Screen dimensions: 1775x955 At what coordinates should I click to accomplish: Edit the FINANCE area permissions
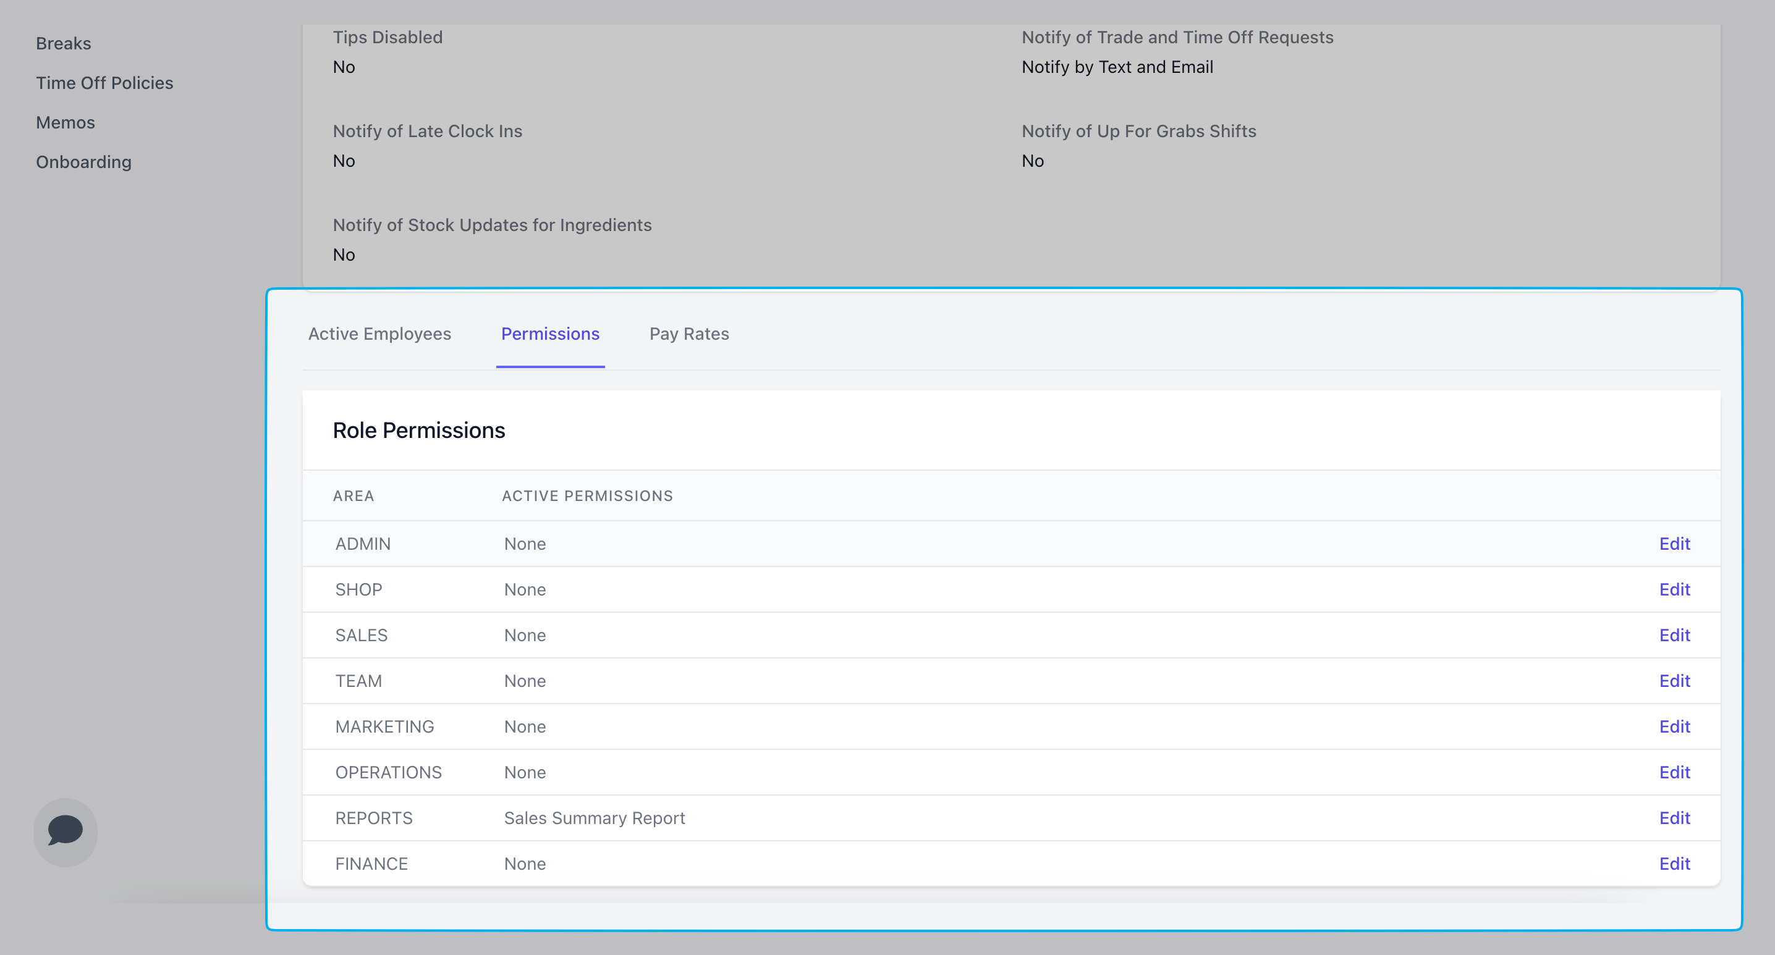1674,864
